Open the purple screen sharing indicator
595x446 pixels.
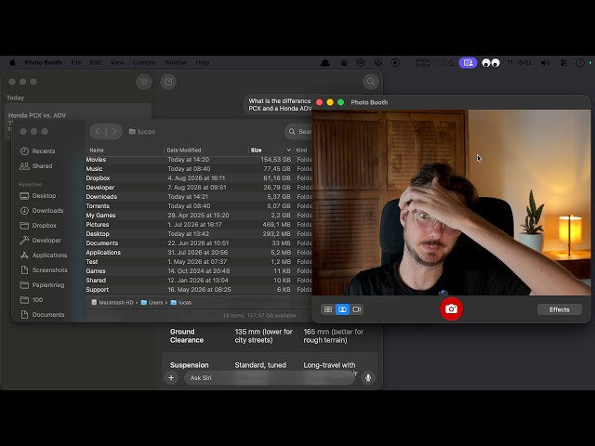point(468,63)
